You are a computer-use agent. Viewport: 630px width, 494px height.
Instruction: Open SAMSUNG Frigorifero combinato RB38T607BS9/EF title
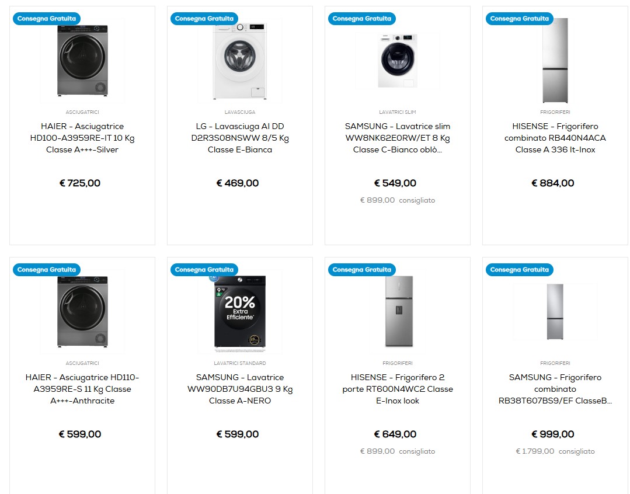click(555, 389)
